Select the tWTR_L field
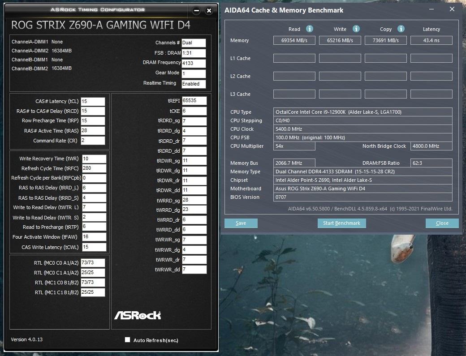 click(x=94, y=207)
